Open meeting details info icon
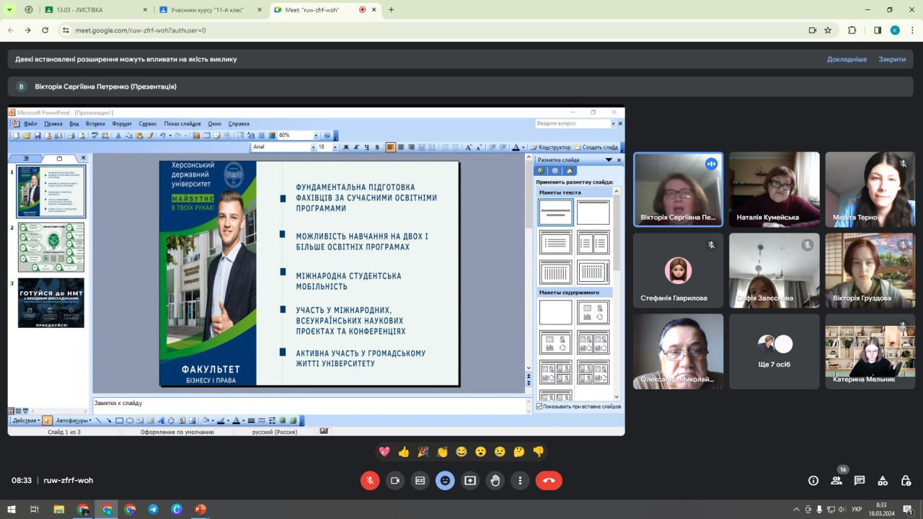Screen dimensions: 923x519 813,481
